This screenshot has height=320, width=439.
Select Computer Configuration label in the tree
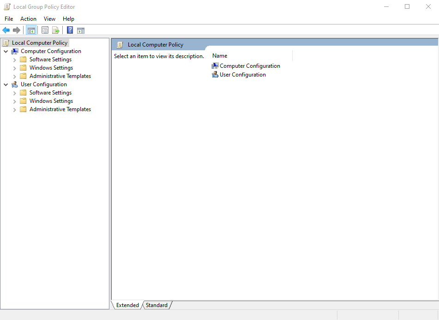click(51, 51)
